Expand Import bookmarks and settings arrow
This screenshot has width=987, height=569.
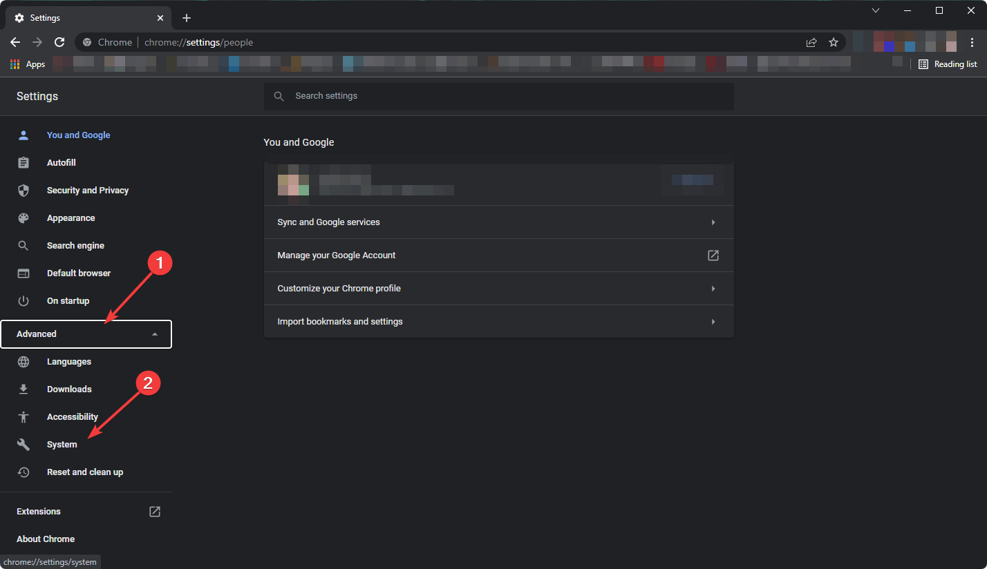(713, 322)
